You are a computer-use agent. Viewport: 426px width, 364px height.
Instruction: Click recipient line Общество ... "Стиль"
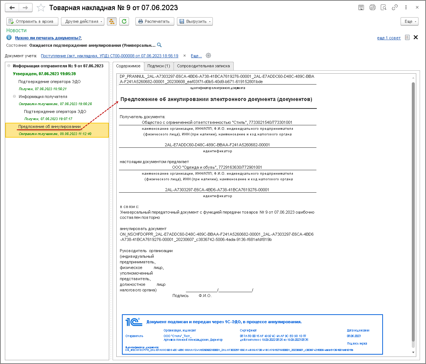(x=217, y=122)
